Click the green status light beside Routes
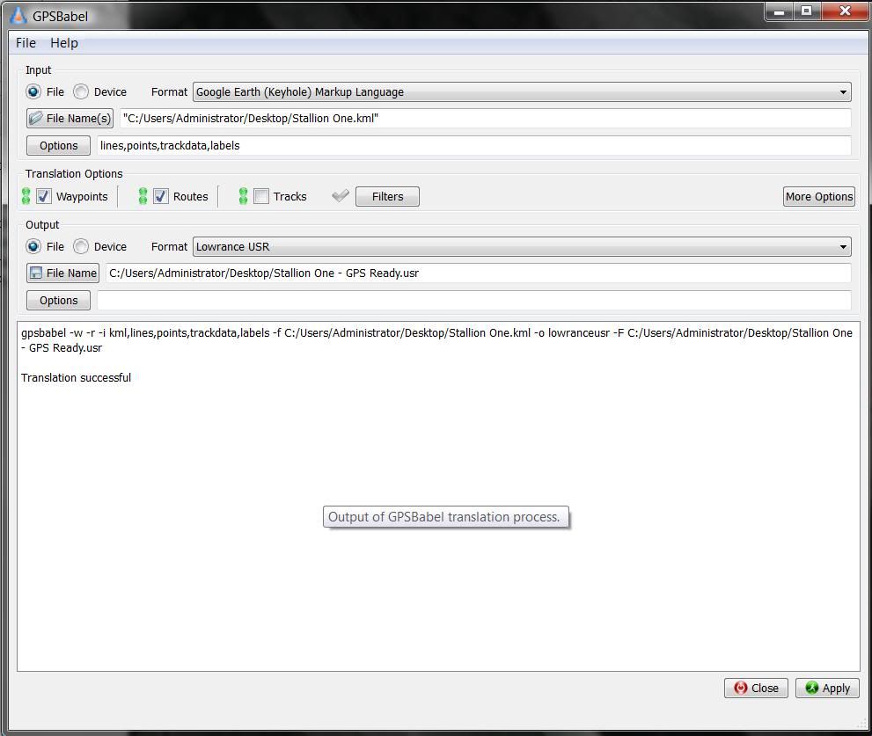 [x=143, y=196]
